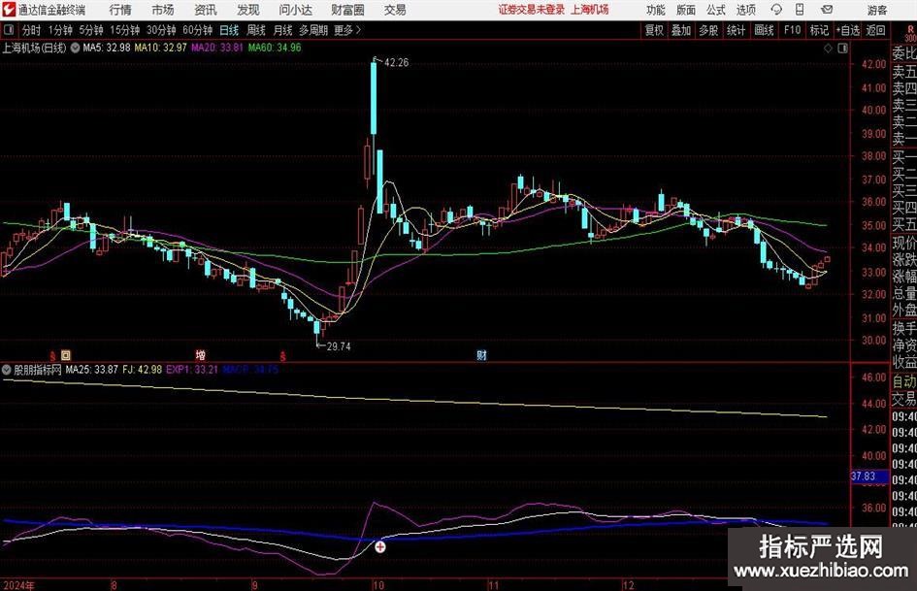Open the 公式 menu
This screenshot has width=917, height=591.
pos(716,10)
